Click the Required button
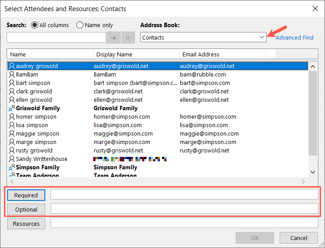 26,195
